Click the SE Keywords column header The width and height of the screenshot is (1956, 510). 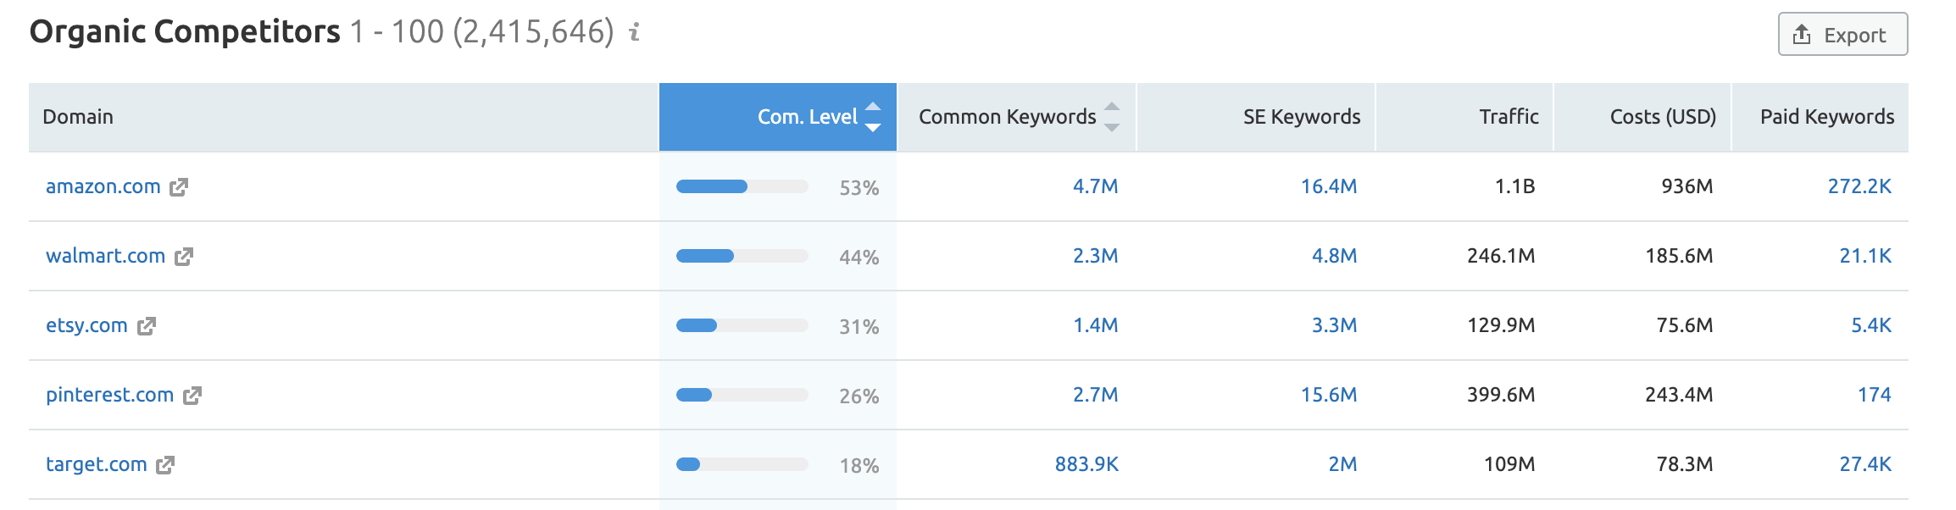coord(1256,117)
